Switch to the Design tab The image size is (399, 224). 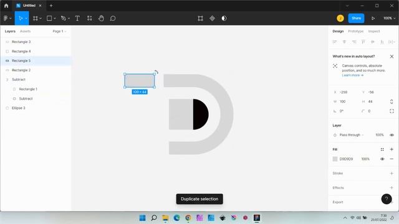coord(338,31)
